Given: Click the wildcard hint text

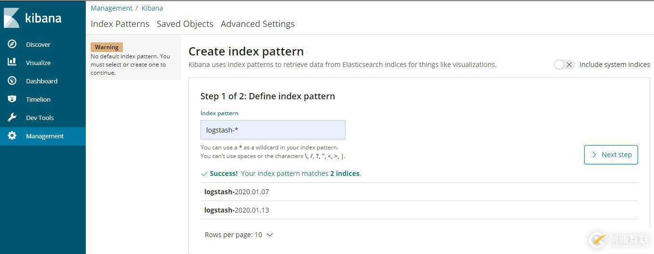Looking at the screenshot, I should tap(269, 147).
